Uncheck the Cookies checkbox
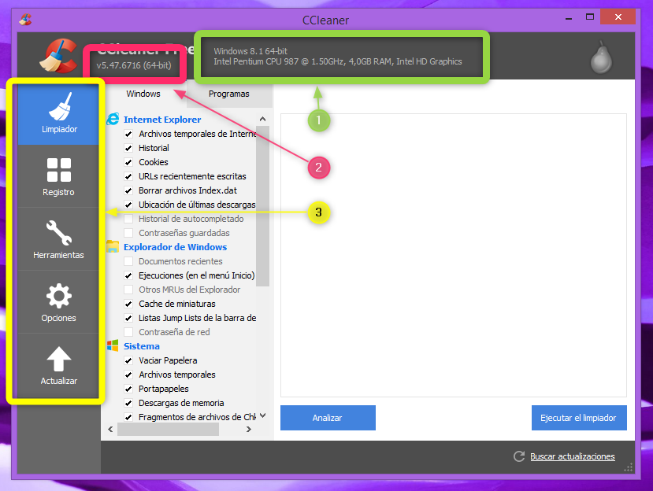Screen dimensions: 653x491 (128, 162)
